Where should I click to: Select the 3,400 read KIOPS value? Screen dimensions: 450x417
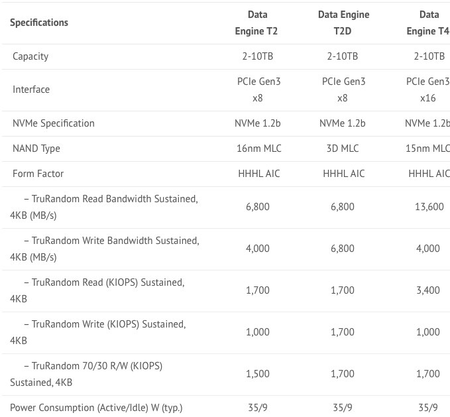coord(429,290)
